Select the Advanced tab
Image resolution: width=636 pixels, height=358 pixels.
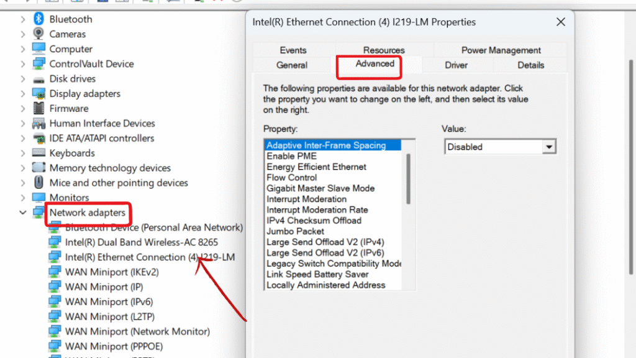click(375, 64)
